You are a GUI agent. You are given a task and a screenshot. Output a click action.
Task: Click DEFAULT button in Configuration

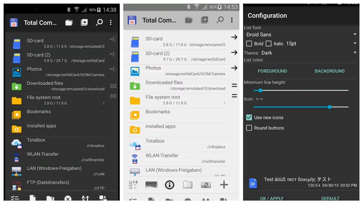pyautogui.click(x=330, y=198)
